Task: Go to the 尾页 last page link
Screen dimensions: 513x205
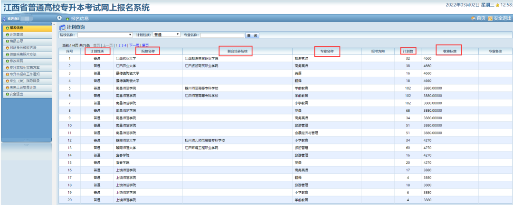Action: tap(145, 45)
